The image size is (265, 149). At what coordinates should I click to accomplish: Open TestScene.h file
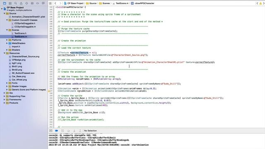[19, 33]
